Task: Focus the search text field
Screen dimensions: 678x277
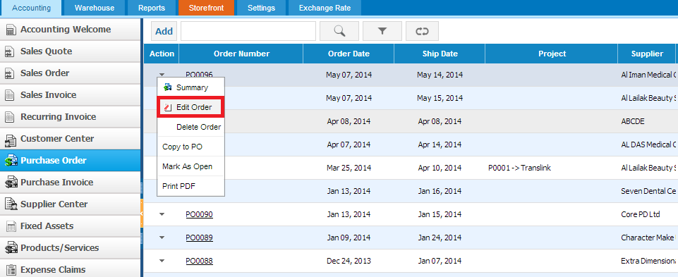Action: tap(248, 31)
